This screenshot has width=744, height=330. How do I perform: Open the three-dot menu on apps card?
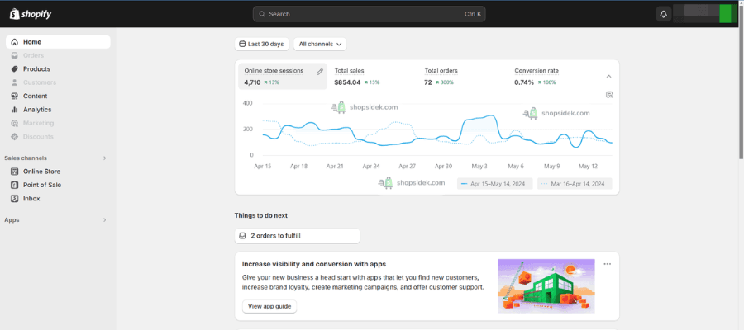coord(607,264)
